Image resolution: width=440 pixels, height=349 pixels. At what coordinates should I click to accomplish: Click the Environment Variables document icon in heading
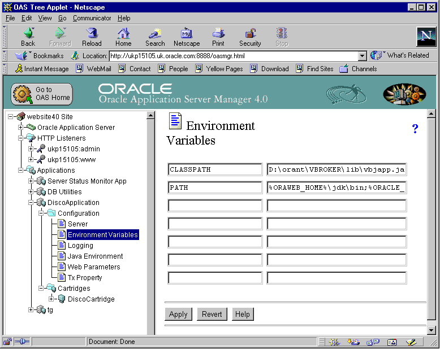[x=175, y=121]
